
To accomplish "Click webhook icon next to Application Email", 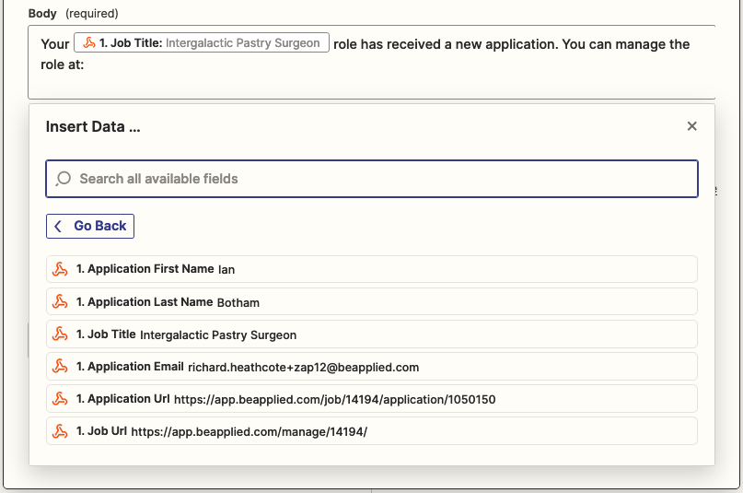I will coord(60,366).
